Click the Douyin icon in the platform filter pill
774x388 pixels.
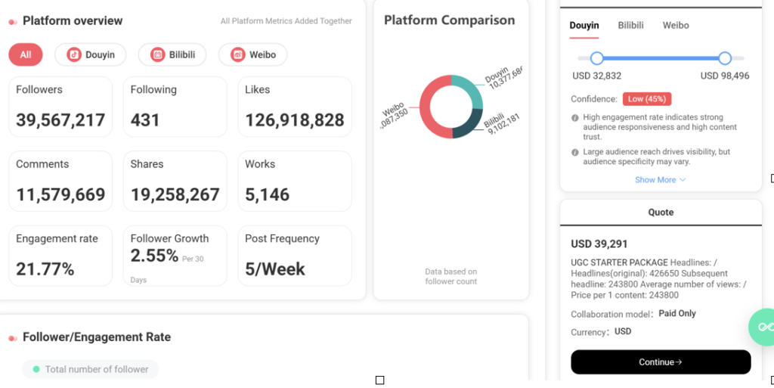pyautogui.click(x=73, y=54)
